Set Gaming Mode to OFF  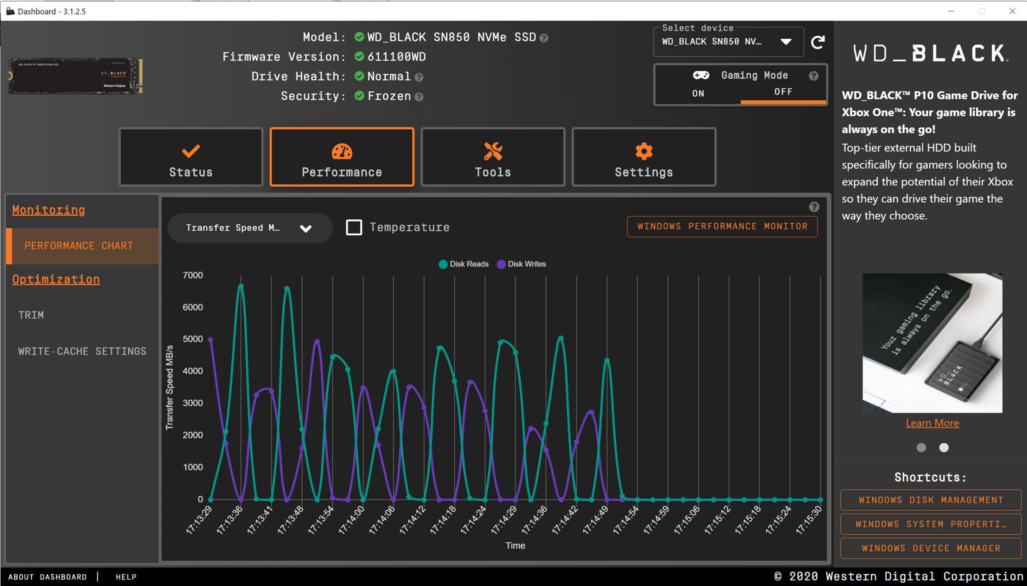coord(783,92)
